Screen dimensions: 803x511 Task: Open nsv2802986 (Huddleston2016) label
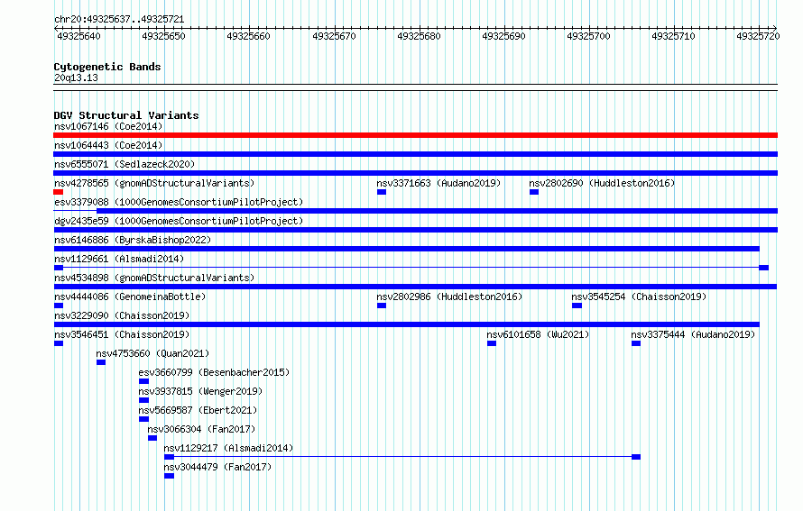click(449, 297)
